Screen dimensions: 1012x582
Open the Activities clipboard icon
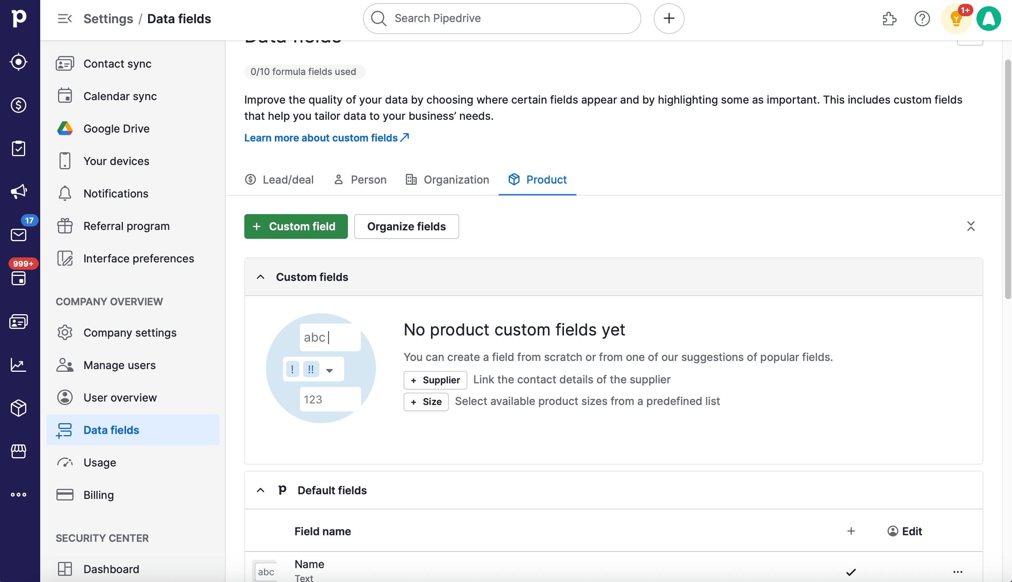(19, 148)
